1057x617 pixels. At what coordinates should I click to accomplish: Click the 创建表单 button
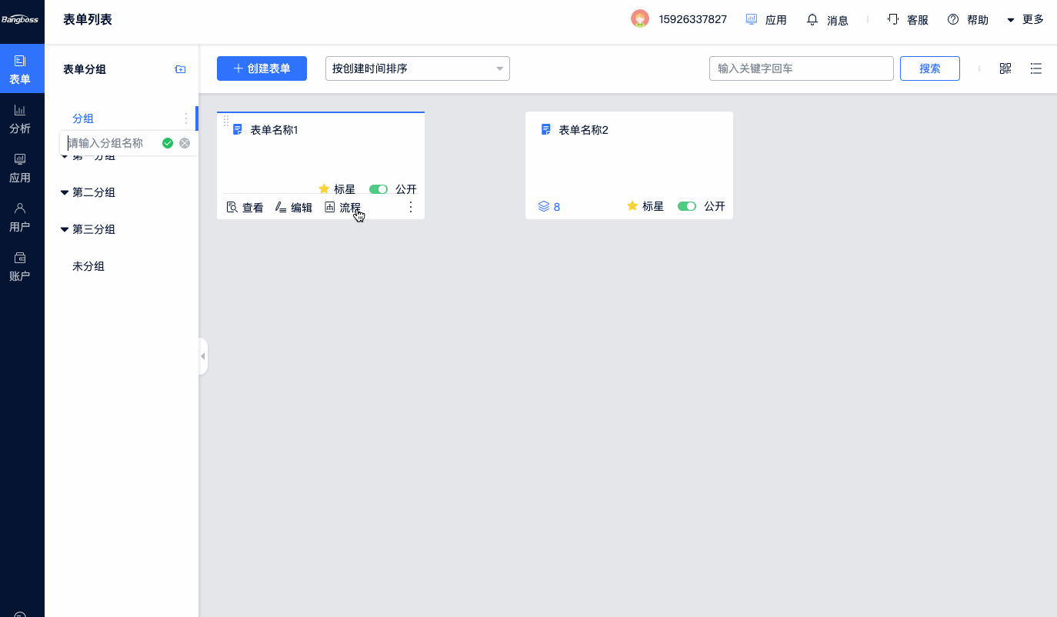point(262,68)
